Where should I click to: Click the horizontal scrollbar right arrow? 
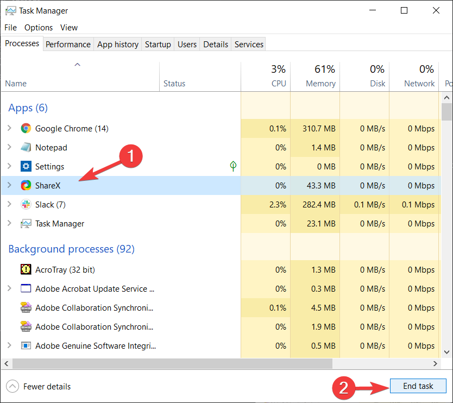coord(435,363)
